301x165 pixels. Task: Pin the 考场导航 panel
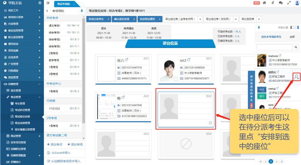pos(82,11)
